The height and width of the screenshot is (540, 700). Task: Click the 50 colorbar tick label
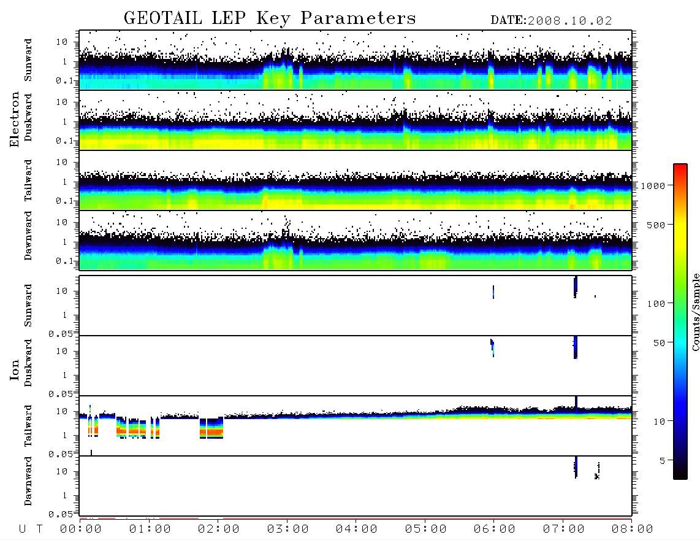point(659,343)
